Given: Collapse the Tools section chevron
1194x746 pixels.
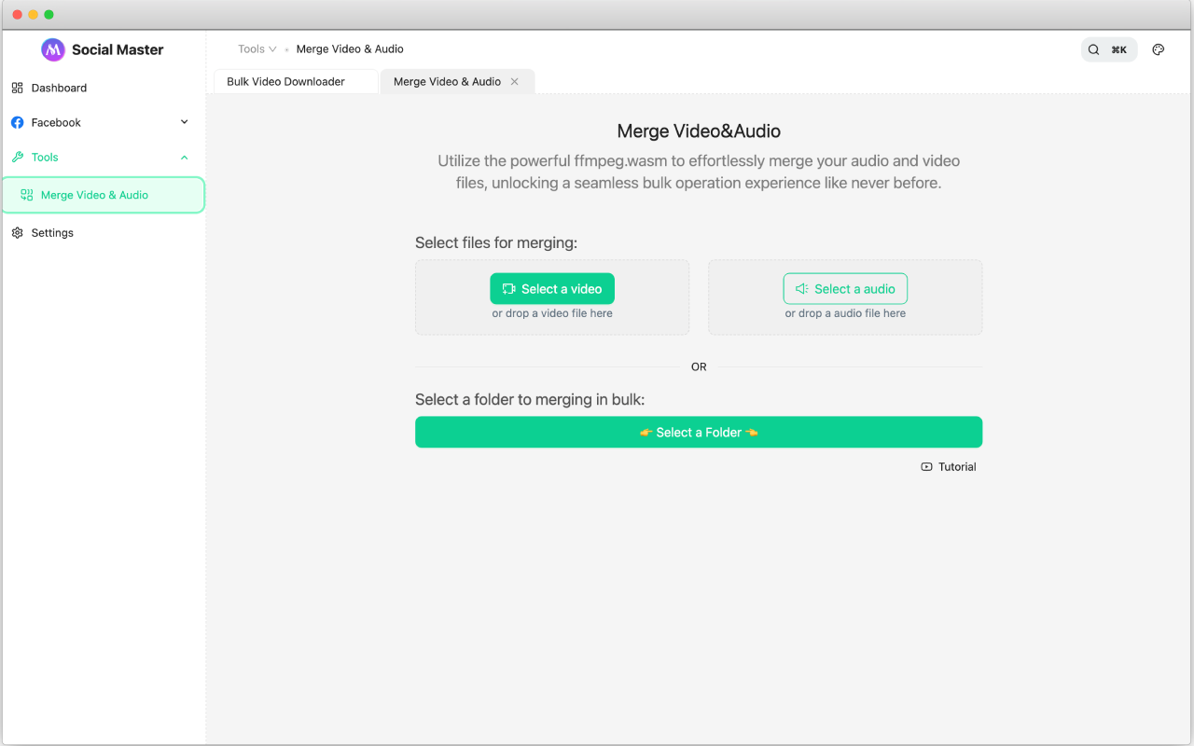Looking at the screenshot, I should (x=184, y=158).
